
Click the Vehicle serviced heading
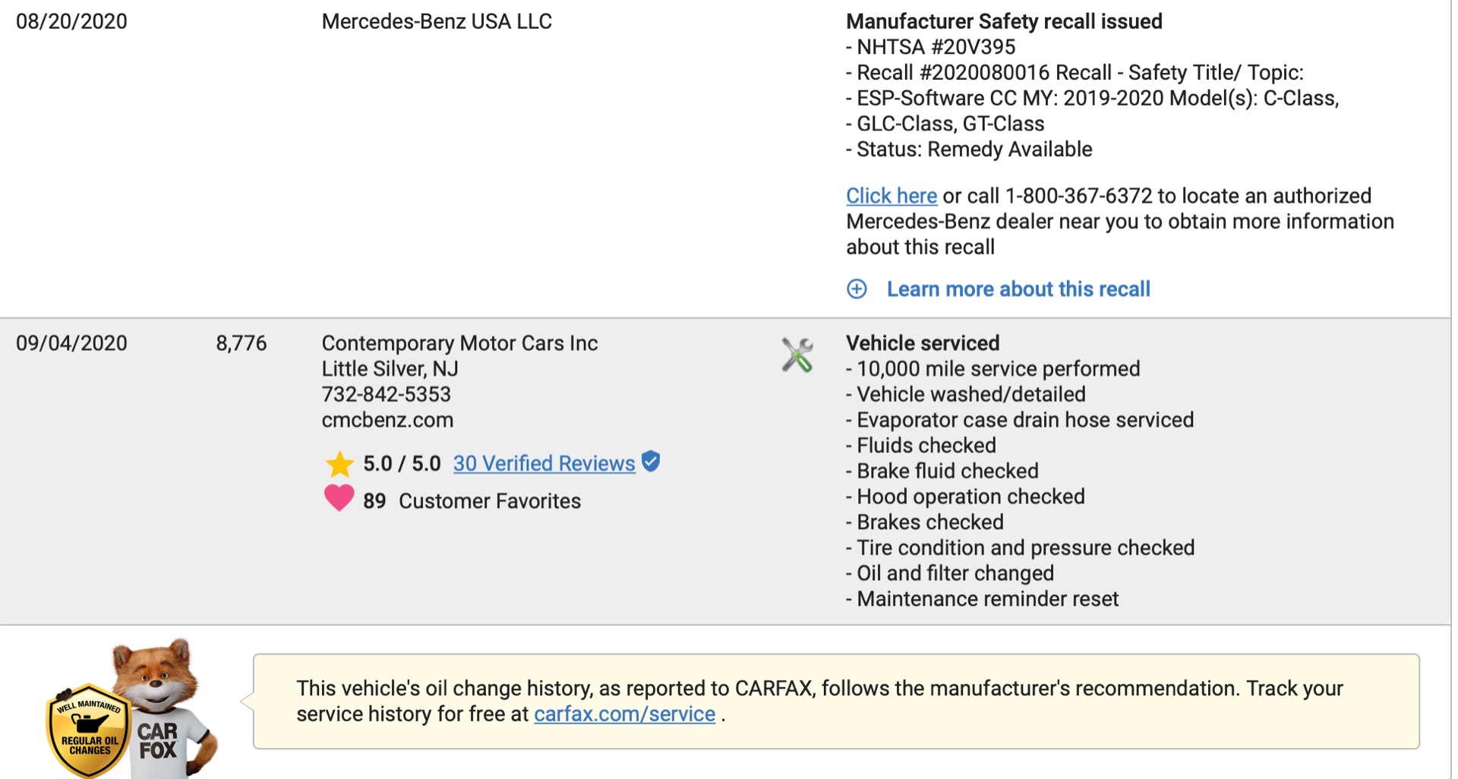(x=923, y=343)
